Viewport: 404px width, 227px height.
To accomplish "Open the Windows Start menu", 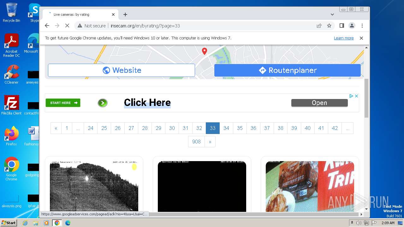I will point(9,223).
